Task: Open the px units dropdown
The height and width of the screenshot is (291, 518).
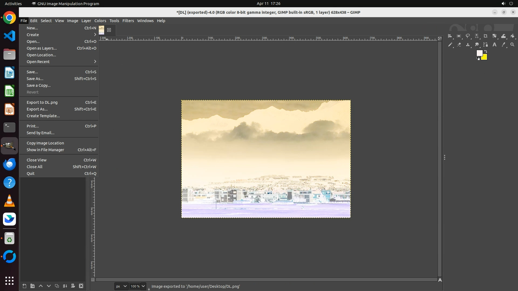Action: pyautogui.click(x=121, y=286)
